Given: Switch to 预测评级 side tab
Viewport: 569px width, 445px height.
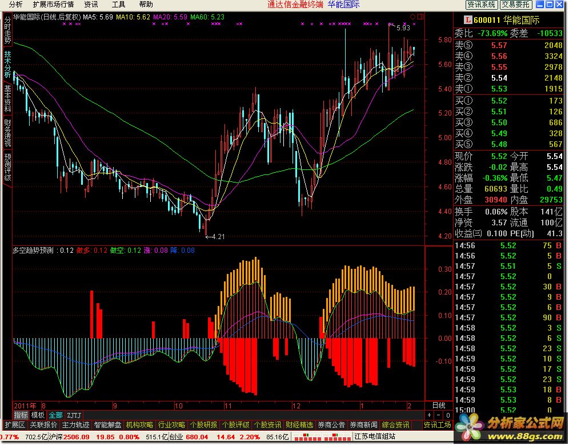Looking at the screenshot, I should pos(7,167).
